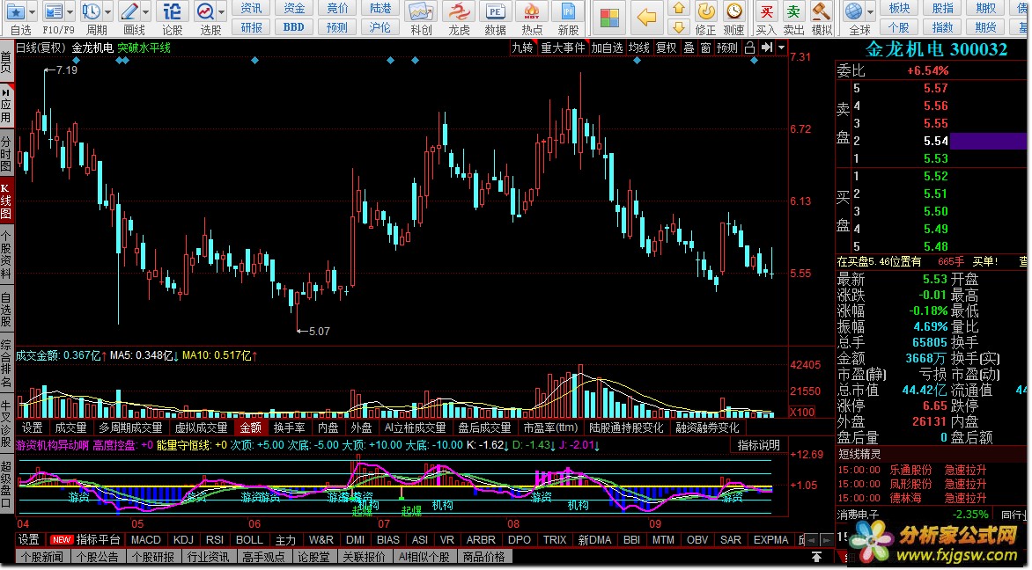Select the BOLL indicator tab

[x=249, y=540]
